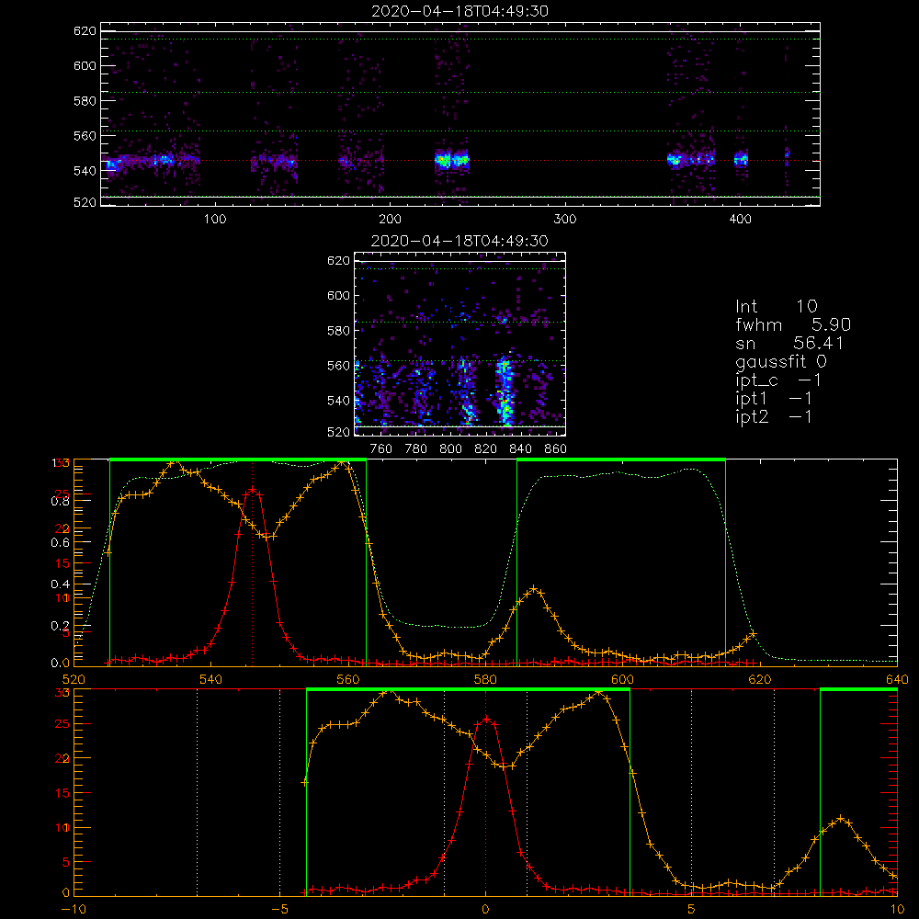The width and height of the screenshot is (919, 919).
Task: Click x-axis label 640 of the upper profile plot
Action: [897, 679]
